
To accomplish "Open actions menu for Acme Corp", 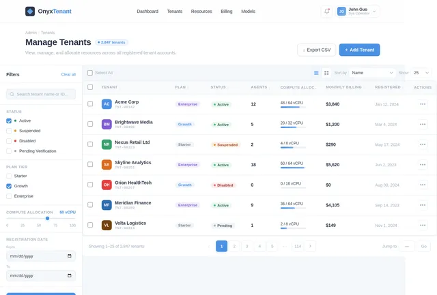I will click(x=422, y=104).
